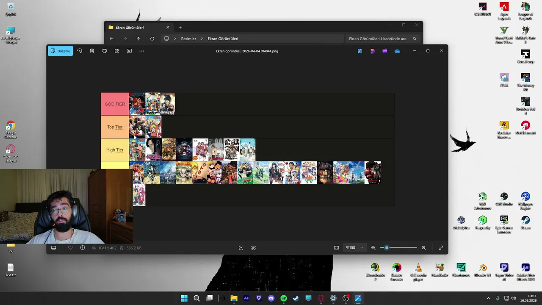
Task: Select the OBS Studio desktop shortcut
Action: 504,199
